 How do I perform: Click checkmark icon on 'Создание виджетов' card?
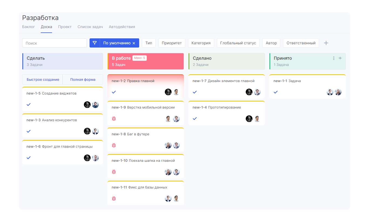29,105
